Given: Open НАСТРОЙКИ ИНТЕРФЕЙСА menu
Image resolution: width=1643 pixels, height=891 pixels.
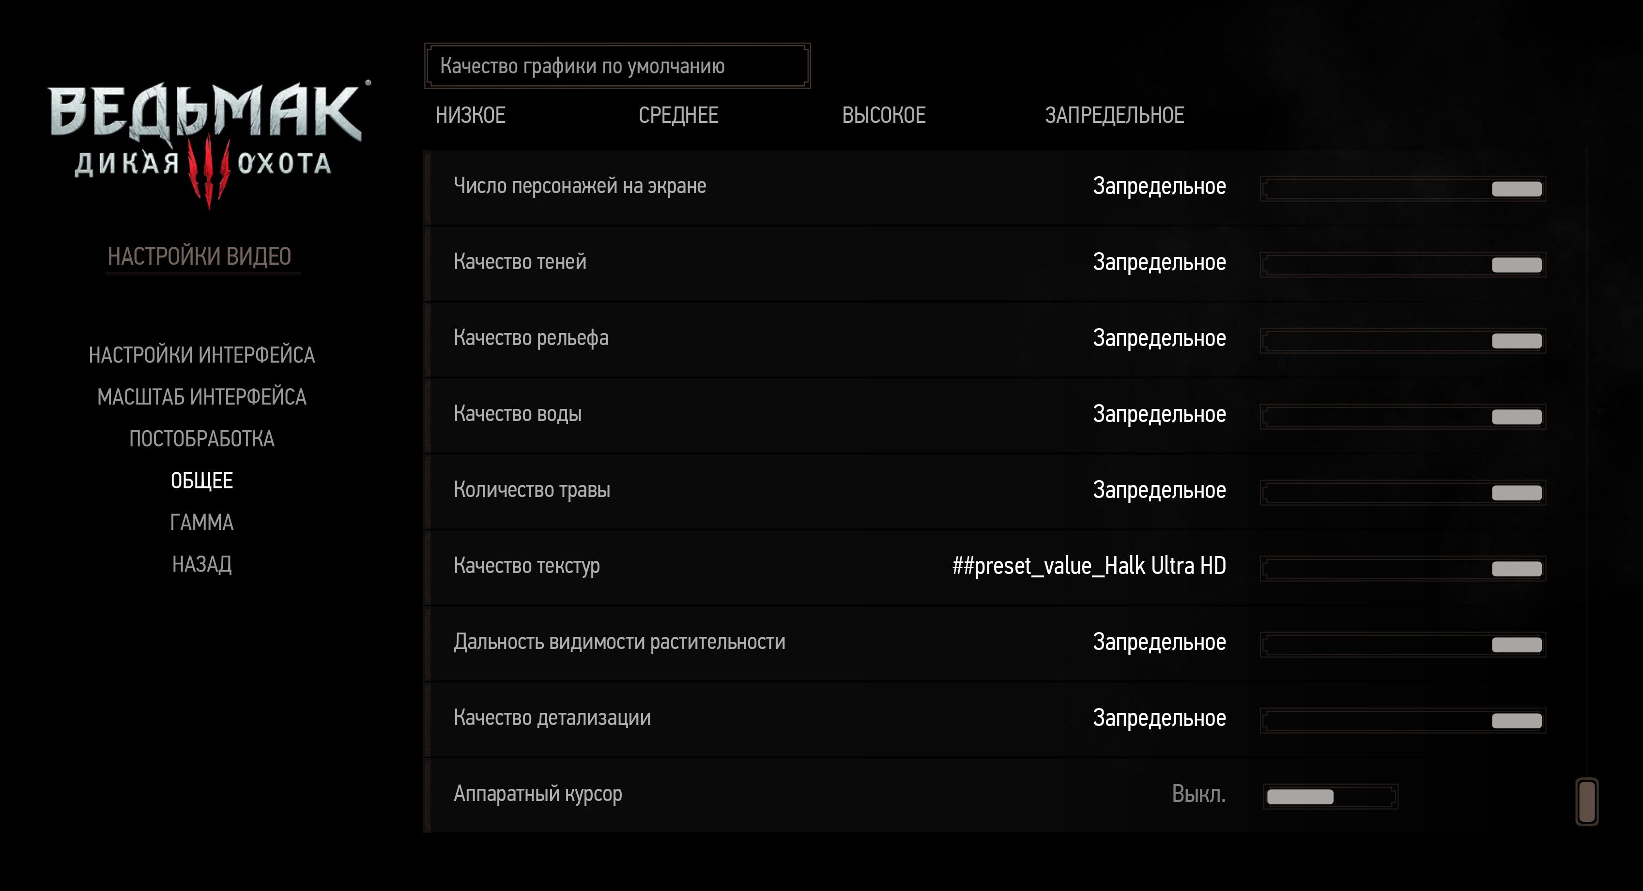Looking at the screenshot, I should [201, 355].
